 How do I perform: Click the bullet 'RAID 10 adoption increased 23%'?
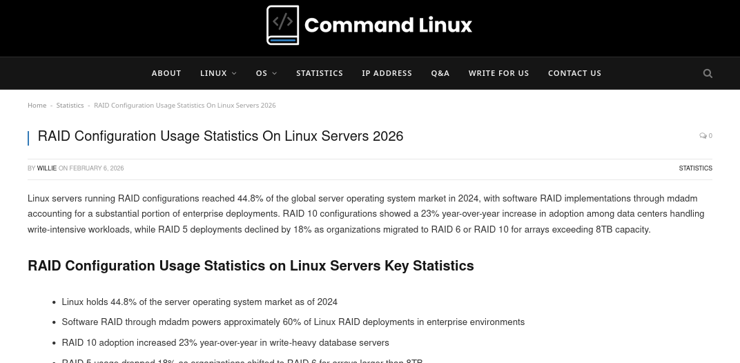pyautogui.click(x=226, y=343)
